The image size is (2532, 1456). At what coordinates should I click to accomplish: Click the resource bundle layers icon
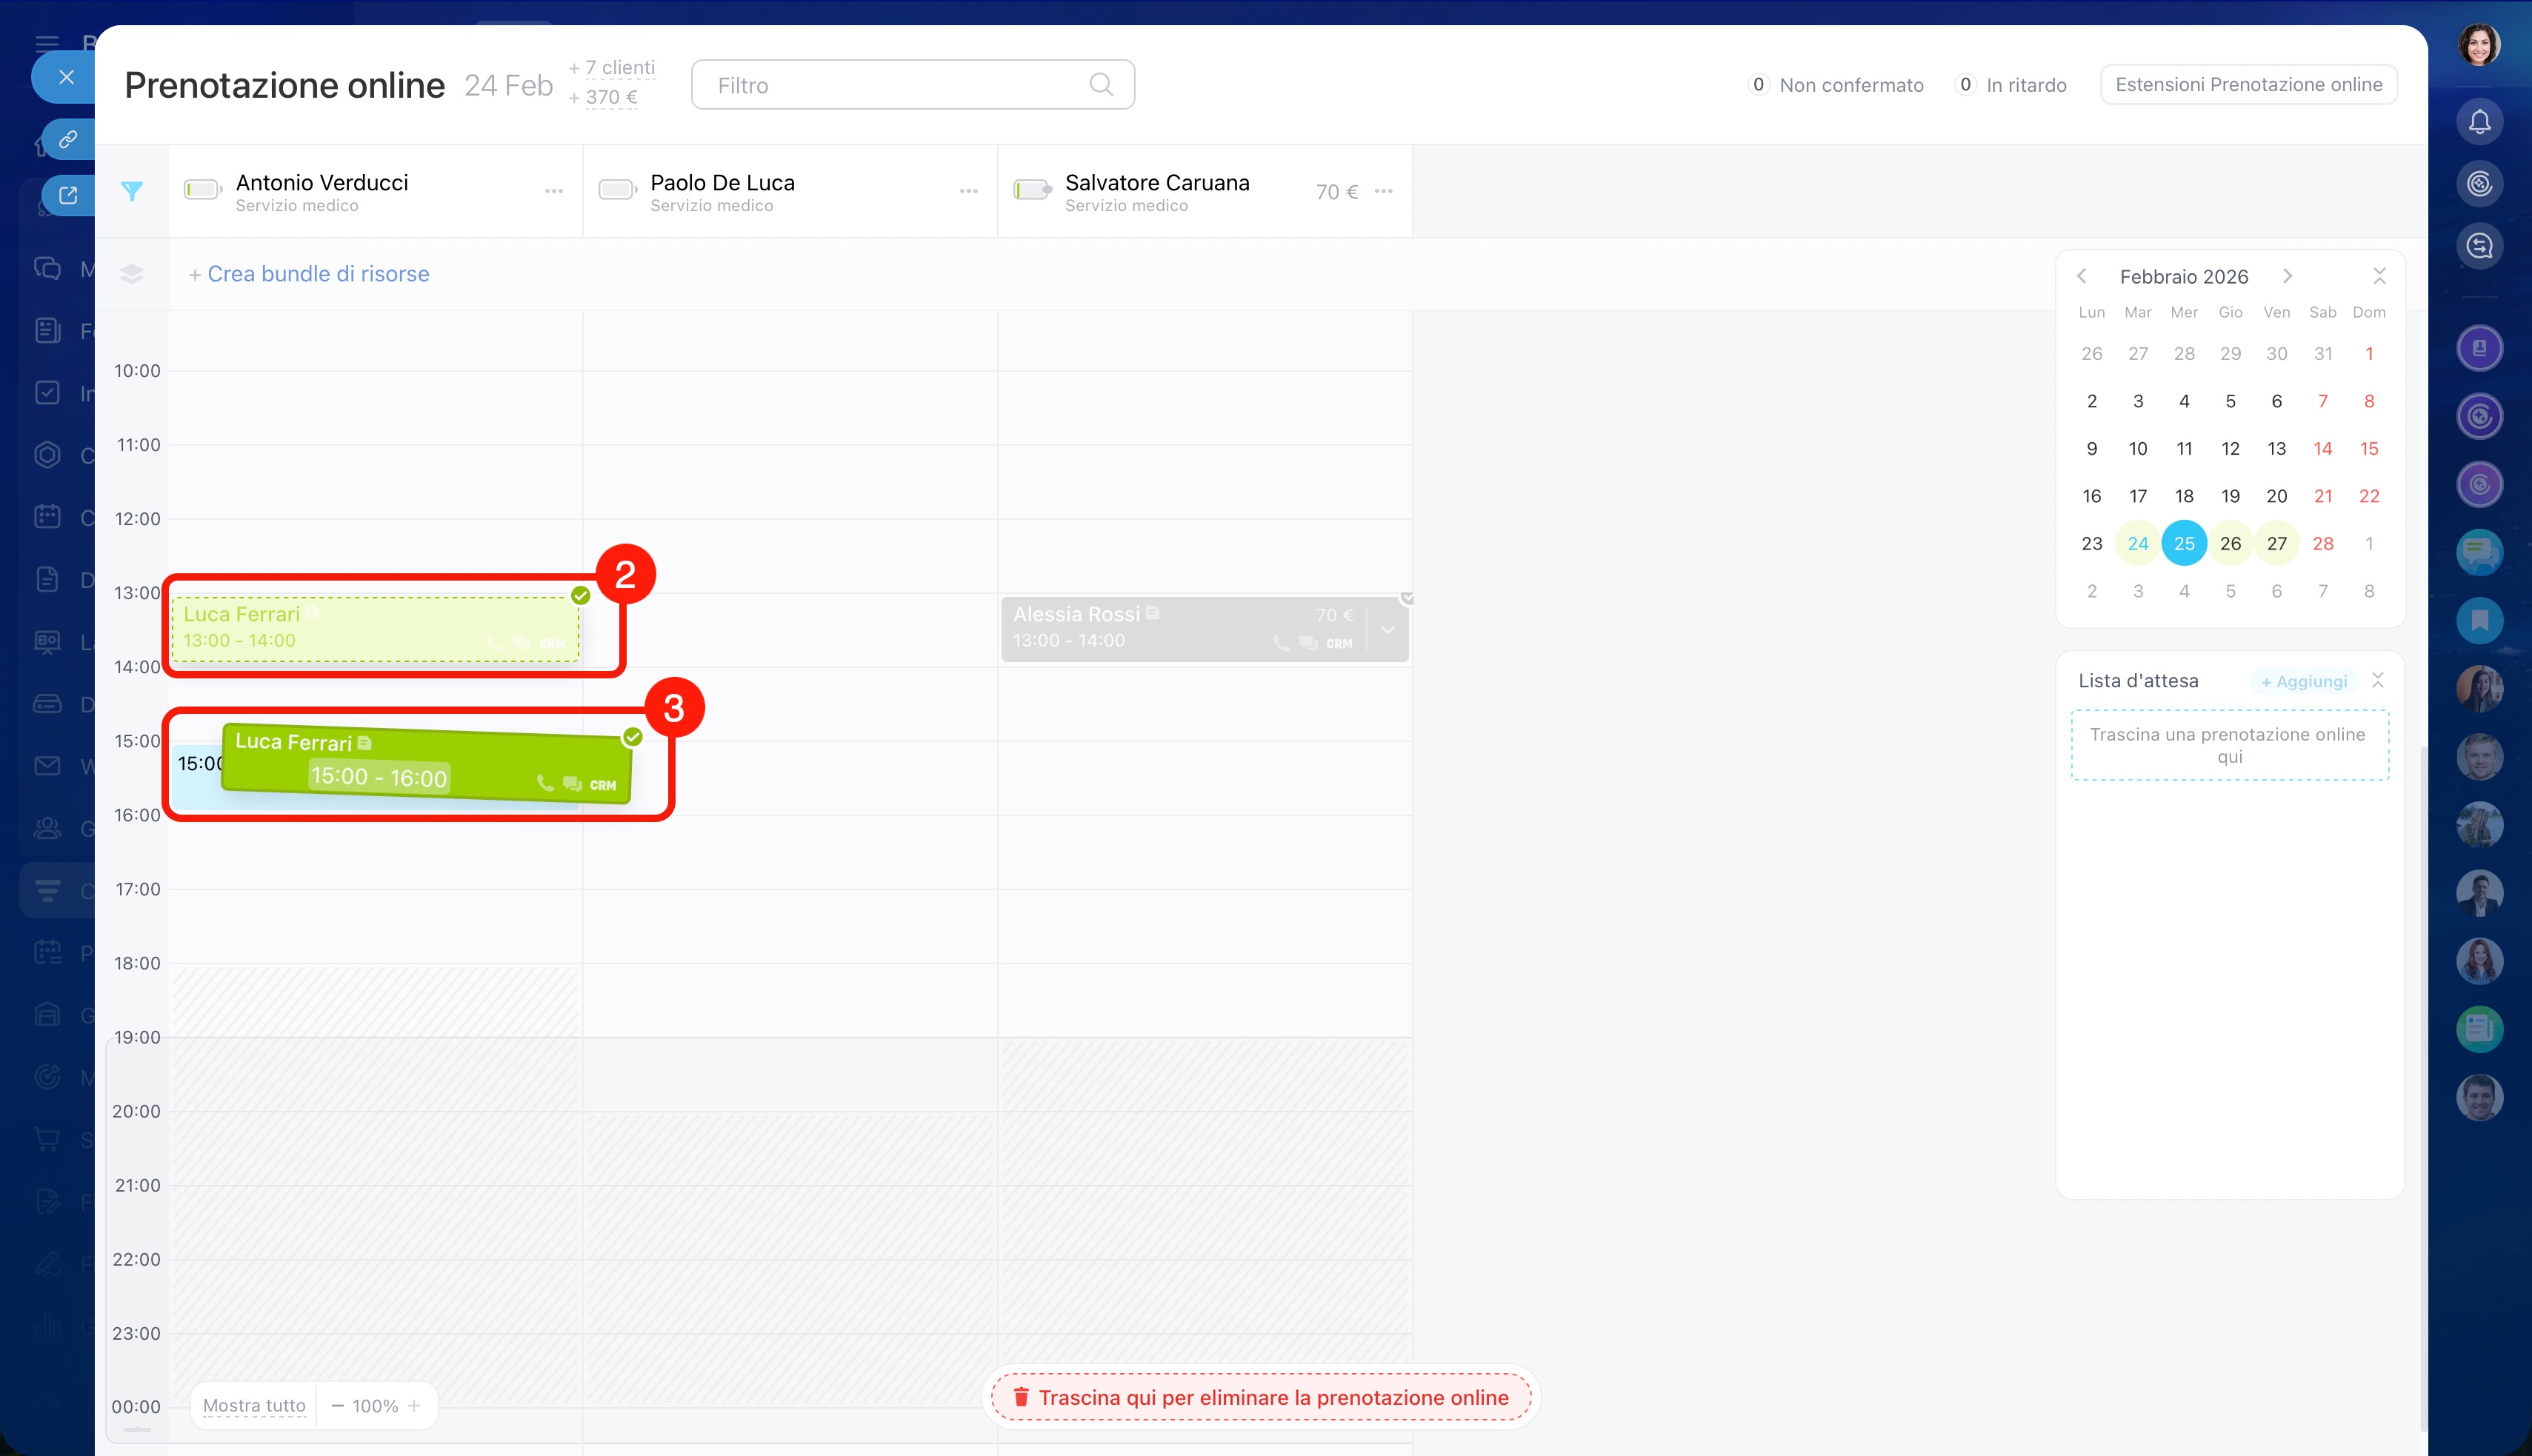132,274
